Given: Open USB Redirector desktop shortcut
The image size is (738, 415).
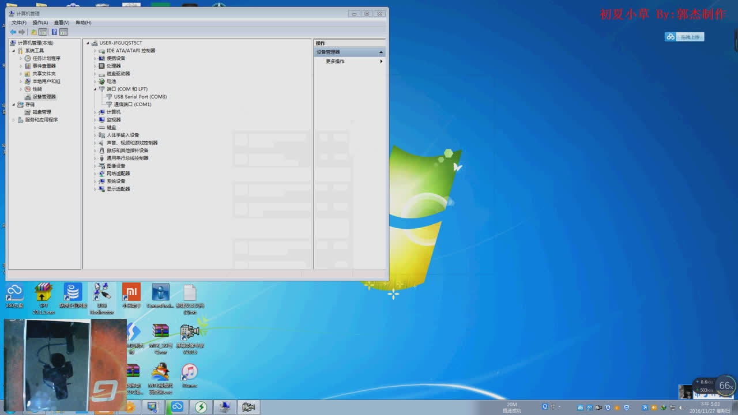Looking at the screenshot, I should pyautogui.click(x=102, y=298).
